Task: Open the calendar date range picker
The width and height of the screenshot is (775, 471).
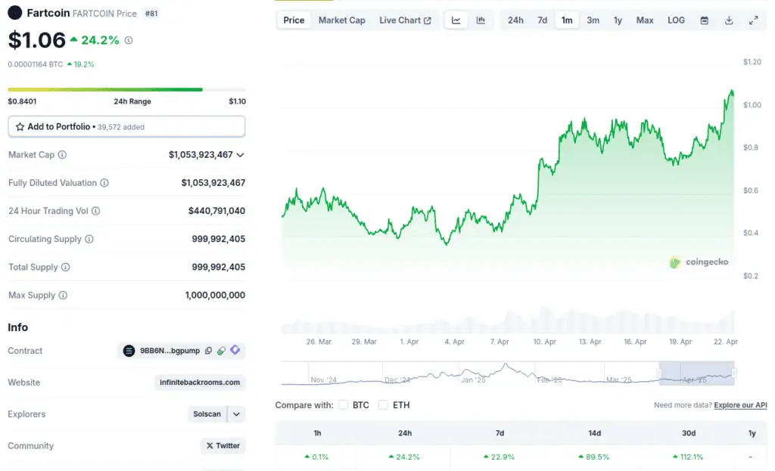Action: pos(704,20)
